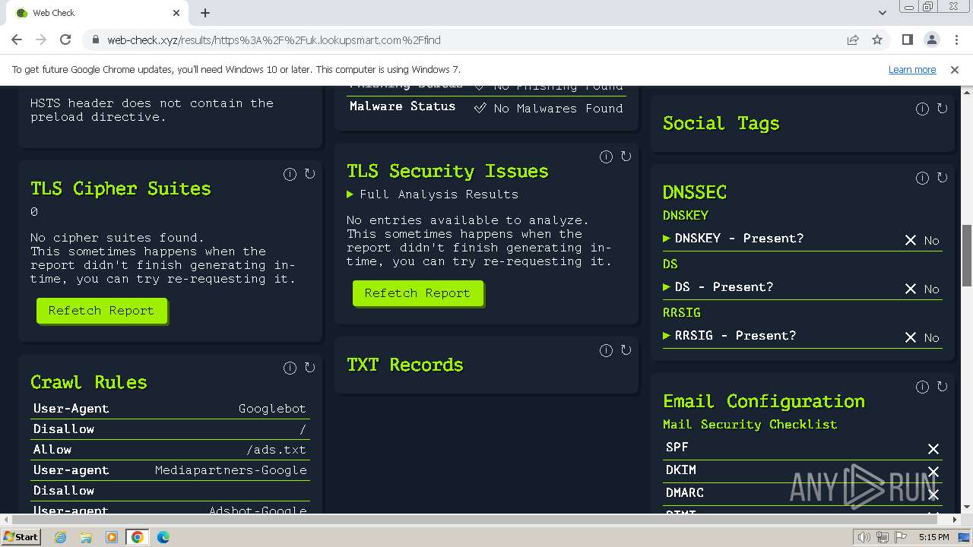
Task: Open info icon on TLS Cipher Suites card
Action: 290,174
